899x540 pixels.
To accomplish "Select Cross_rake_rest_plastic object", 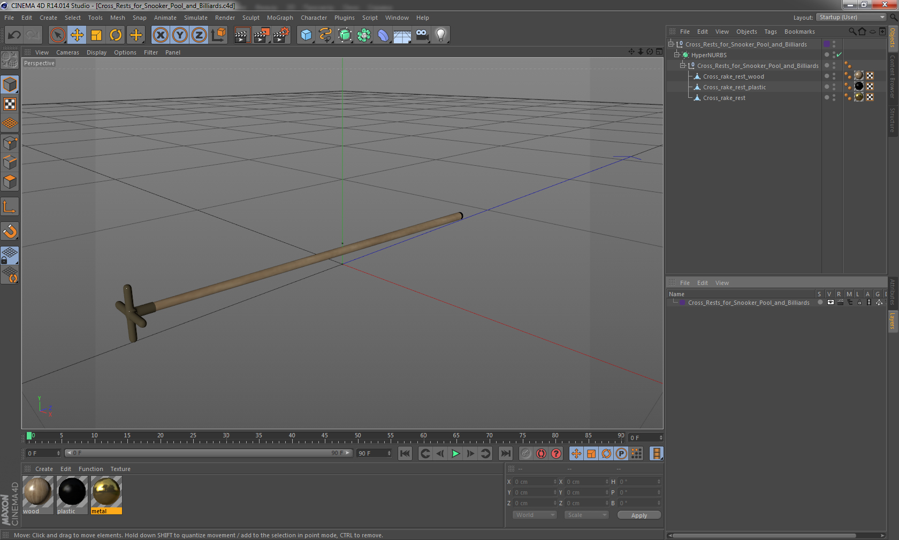I will tap(734, 87).
